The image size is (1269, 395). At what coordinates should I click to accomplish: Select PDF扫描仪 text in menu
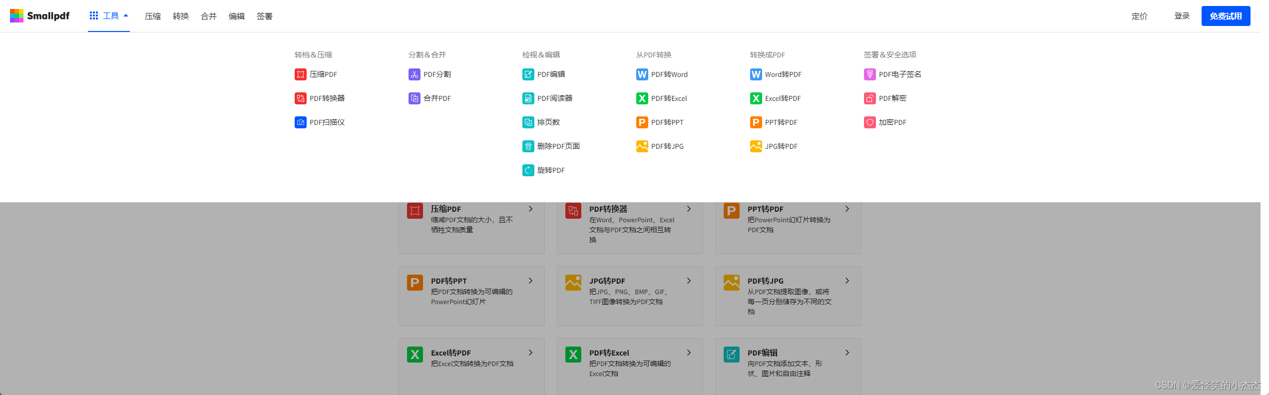point(327,122)
